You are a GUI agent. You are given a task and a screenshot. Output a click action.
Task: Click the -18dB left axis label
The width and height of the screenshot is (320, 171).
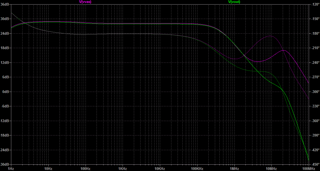[x=4, y=135]
